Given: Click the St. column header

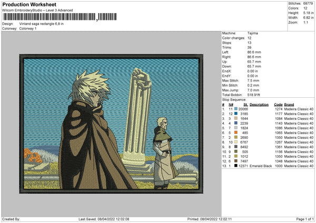Looking at the screenshot, I should point(245,105).
